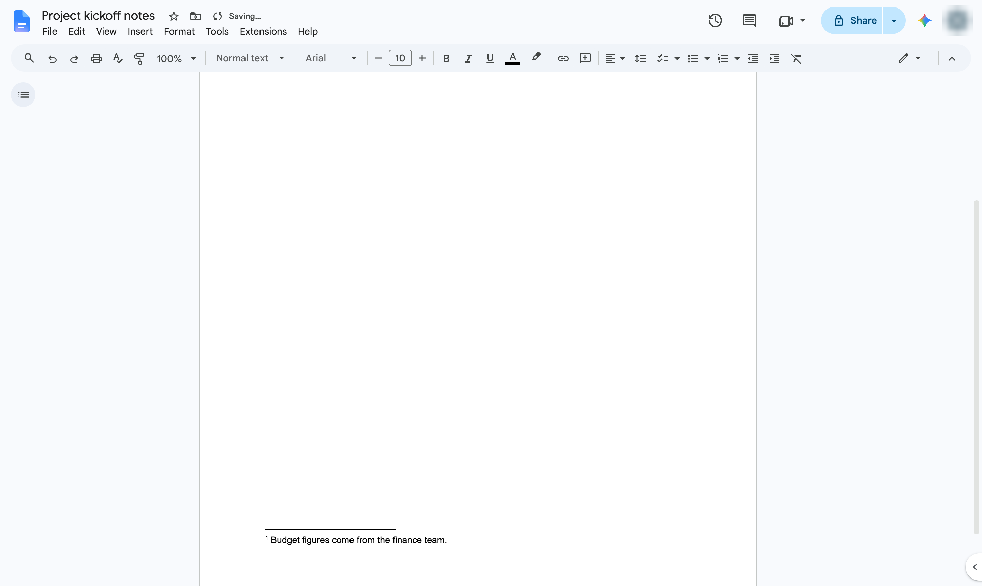Toggle underline formatting
982x586 pixels.
[x=490, y=59]
